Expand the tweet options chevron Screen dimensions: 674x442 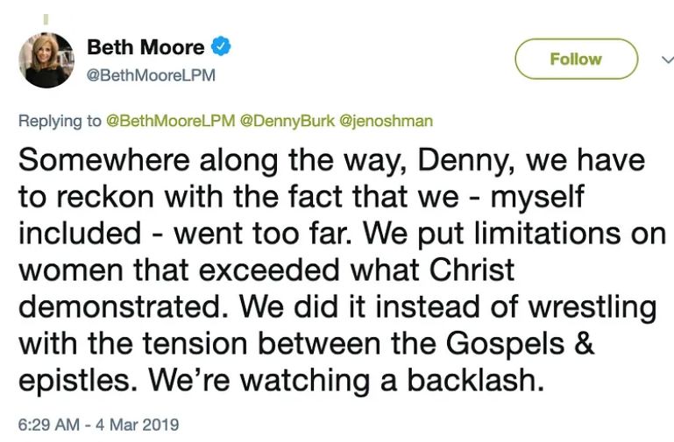[666, 59]
